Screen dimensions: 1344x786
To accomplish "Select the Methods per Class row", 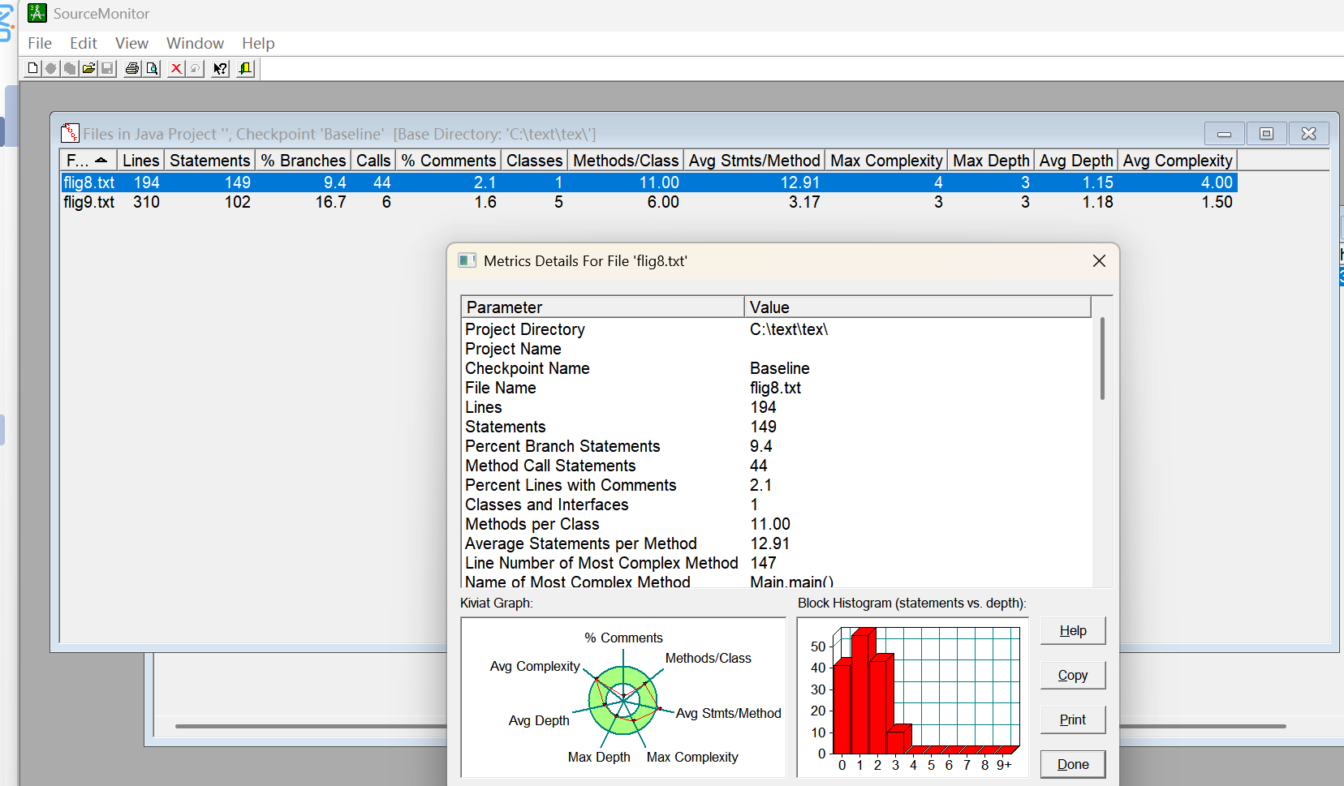I will pos(777,524).
